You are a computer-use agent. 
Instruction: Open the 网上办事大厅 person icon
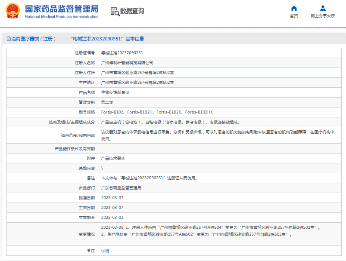click(322, 8)
